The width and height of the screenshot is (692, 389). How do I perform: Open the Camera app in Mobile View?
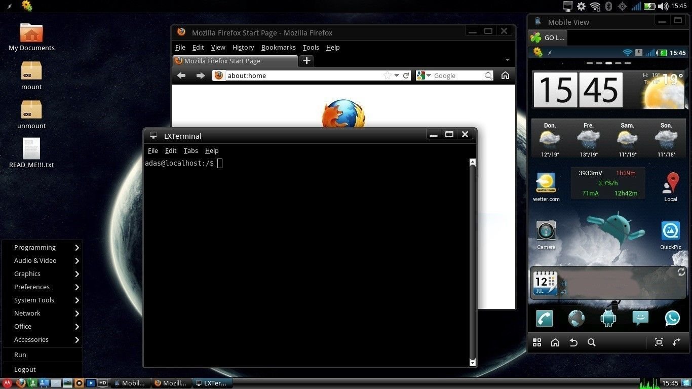coord(546,236)
